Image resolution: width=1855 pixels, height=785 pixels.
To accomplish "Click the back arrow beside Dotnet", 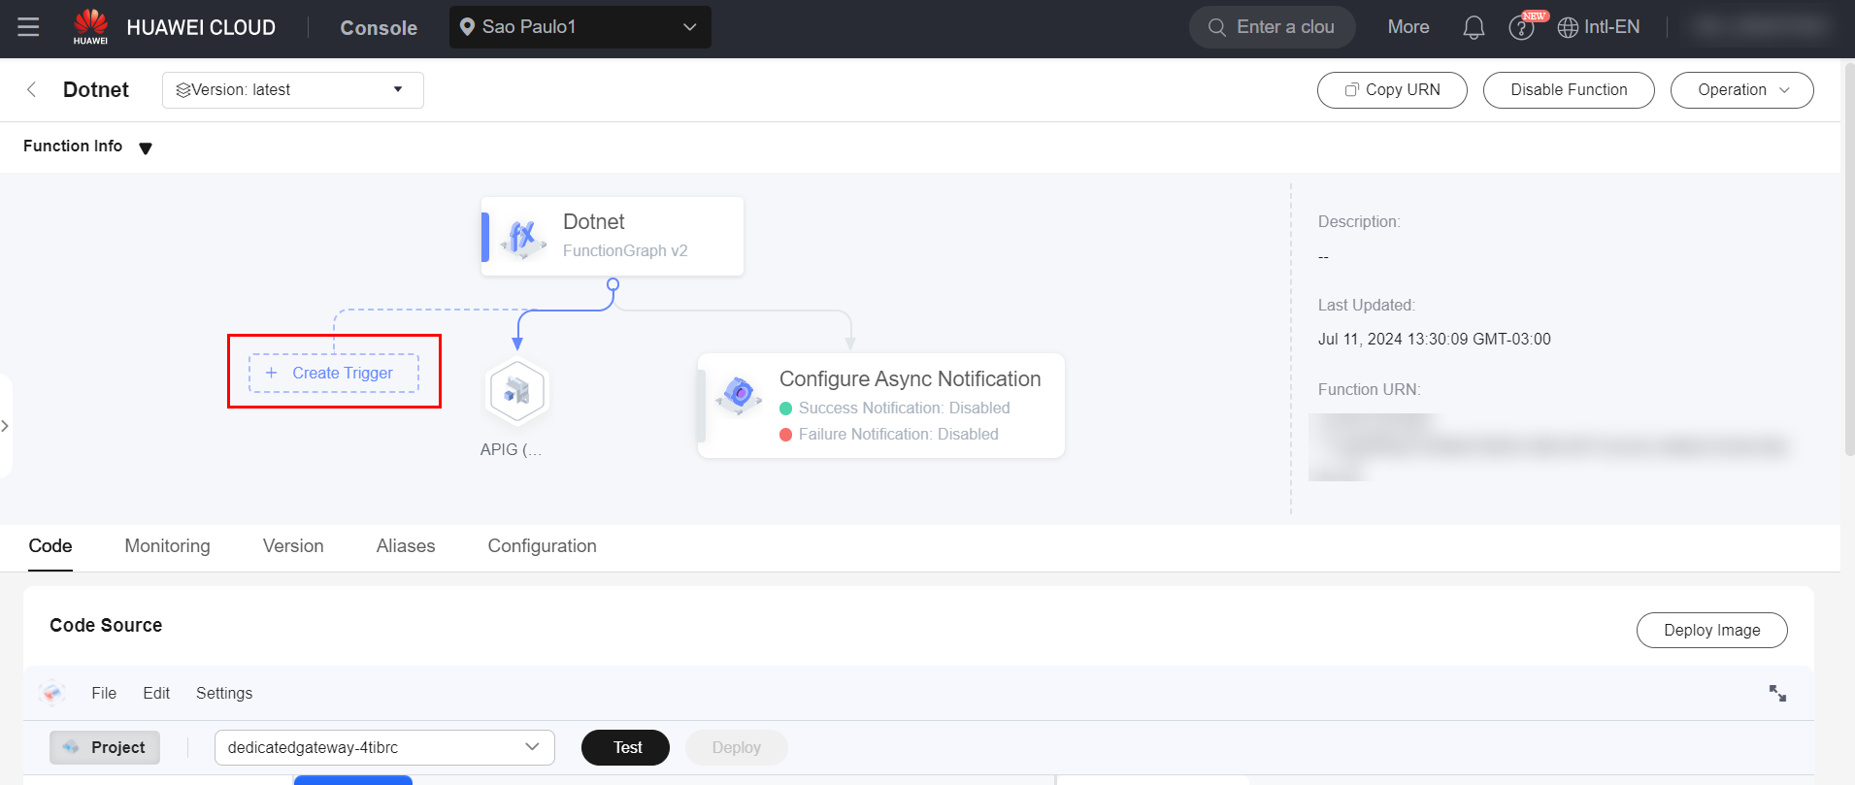I will pos(32,90).
